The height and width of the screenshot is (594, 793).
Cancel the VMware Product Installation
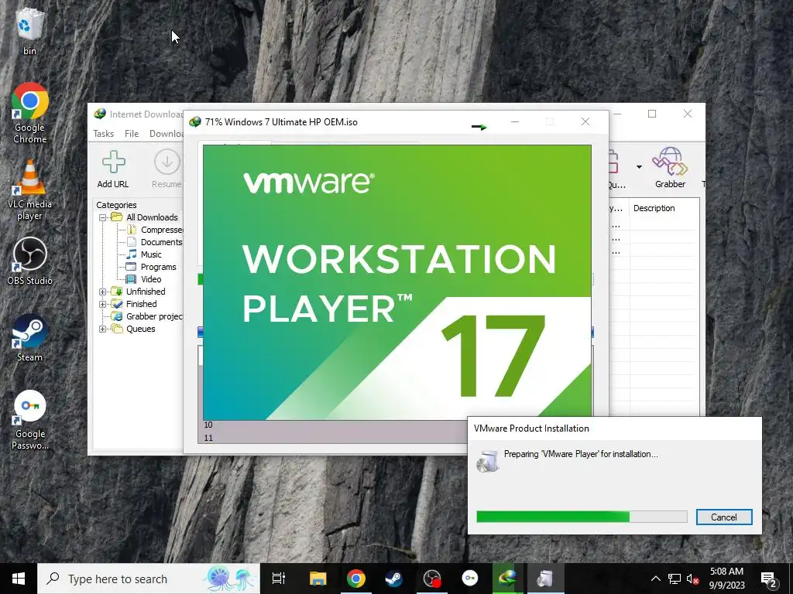tap(724, 517)
